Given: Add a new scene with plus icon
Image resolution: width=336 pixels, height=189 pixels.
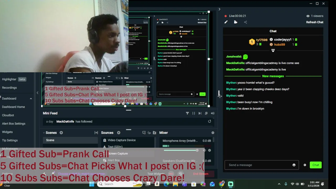Looking at the screenshot, I should [61, 133].
